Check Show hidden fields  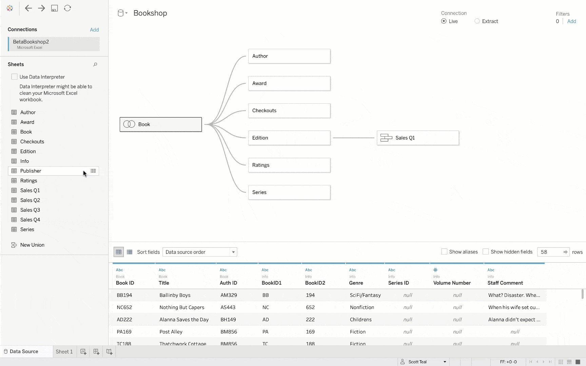click(x=486, y=251)
